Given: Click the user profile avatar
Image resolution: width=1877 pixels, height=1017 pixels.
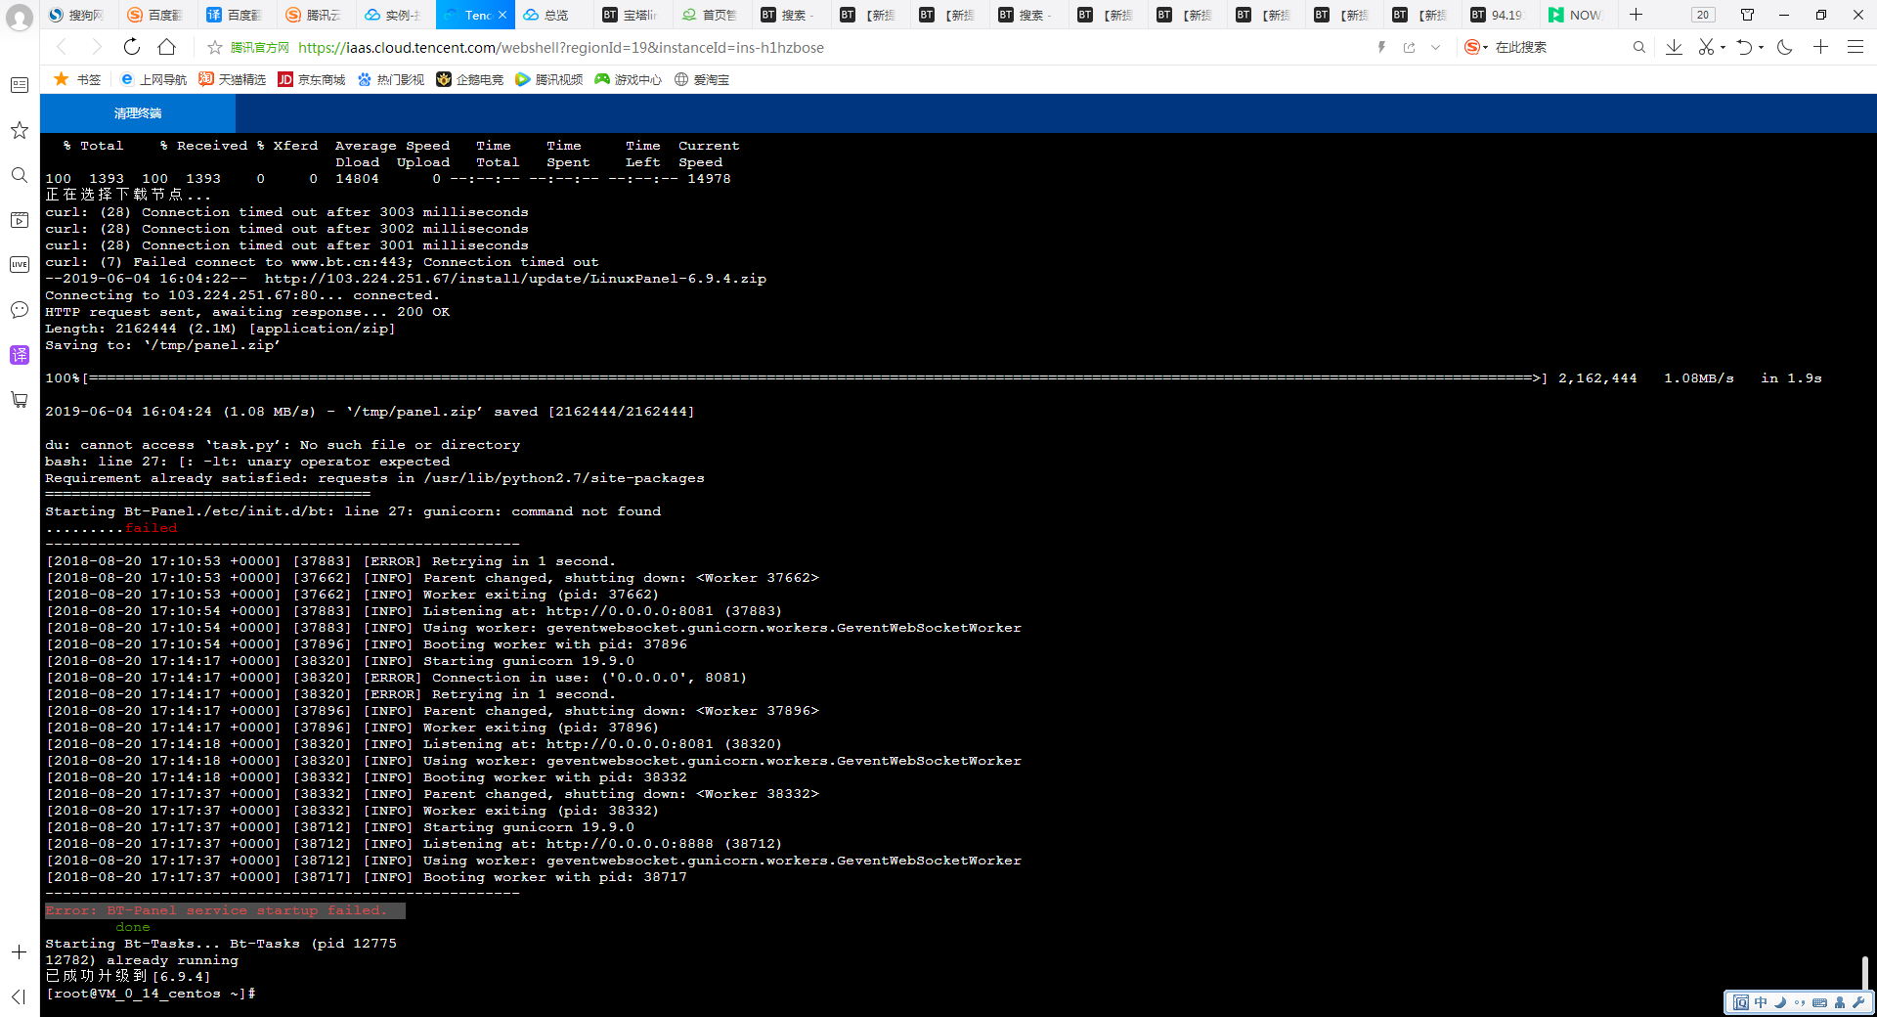Looking at the screenshot, I should (19, 18).
